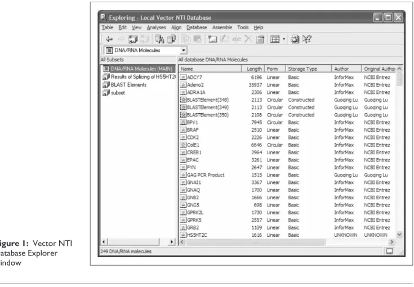Click the subset folder icon beside BLAST Elements

click(106, 84)
